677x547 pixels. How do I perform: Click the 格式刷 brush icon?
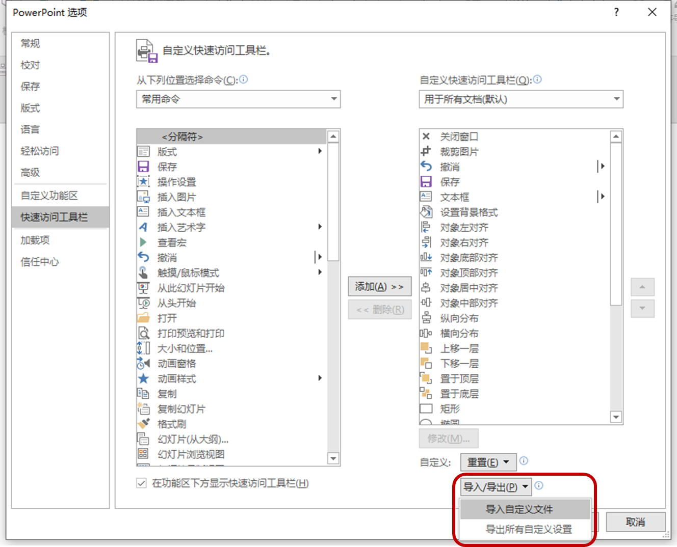143,424
